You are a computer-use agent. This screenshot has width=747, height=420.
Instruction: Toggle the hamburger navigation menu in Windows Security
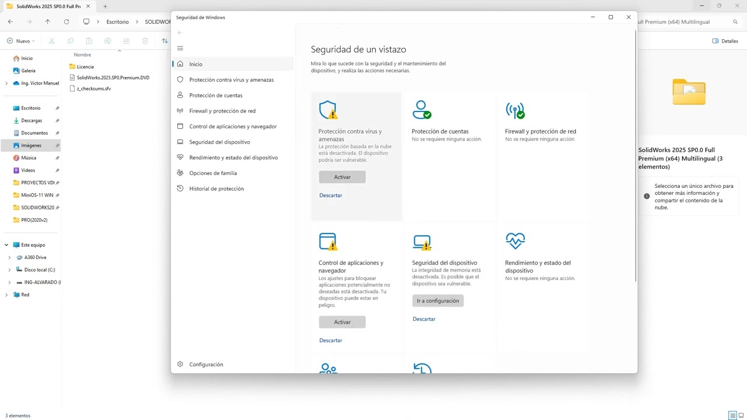coord(180,48)
